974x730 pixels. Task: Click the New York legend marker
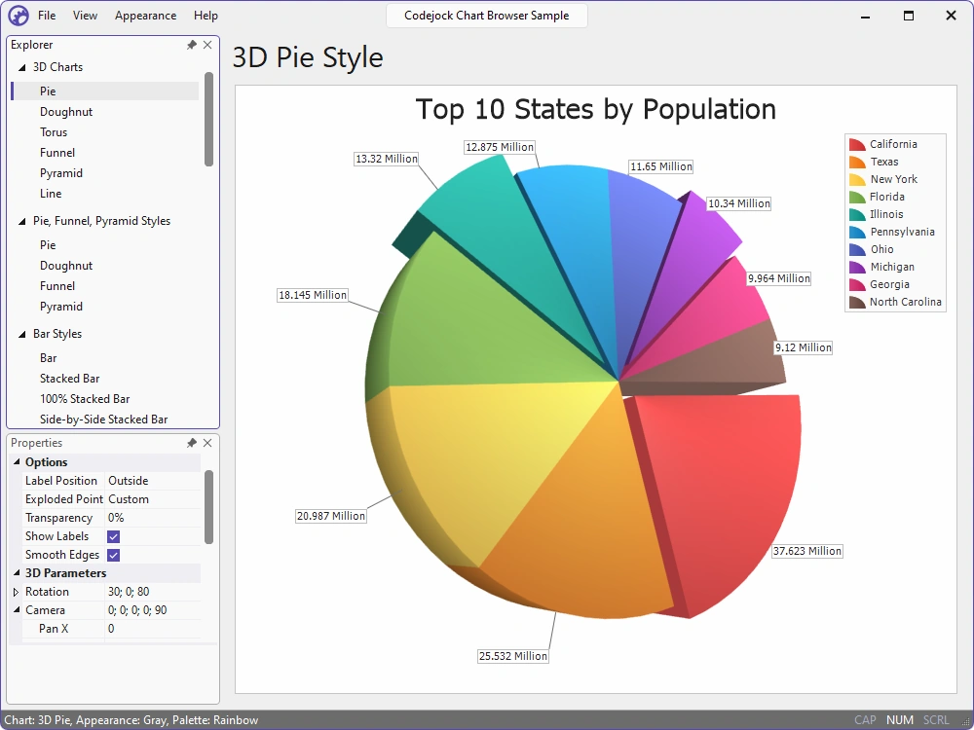click(857, 179)
